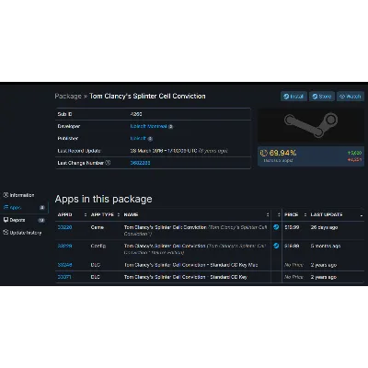368x368 pixels.
Task: Sort the table by APPID column
Action: click(x=72, y=214)
